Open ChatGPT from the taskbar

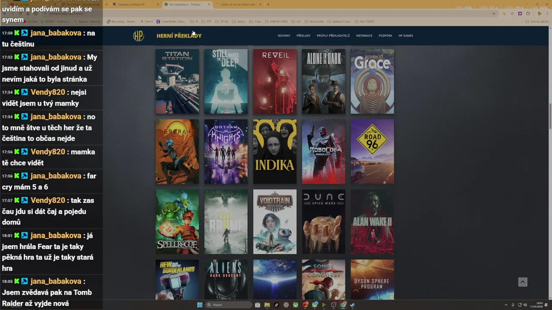(x=286, y=305)
